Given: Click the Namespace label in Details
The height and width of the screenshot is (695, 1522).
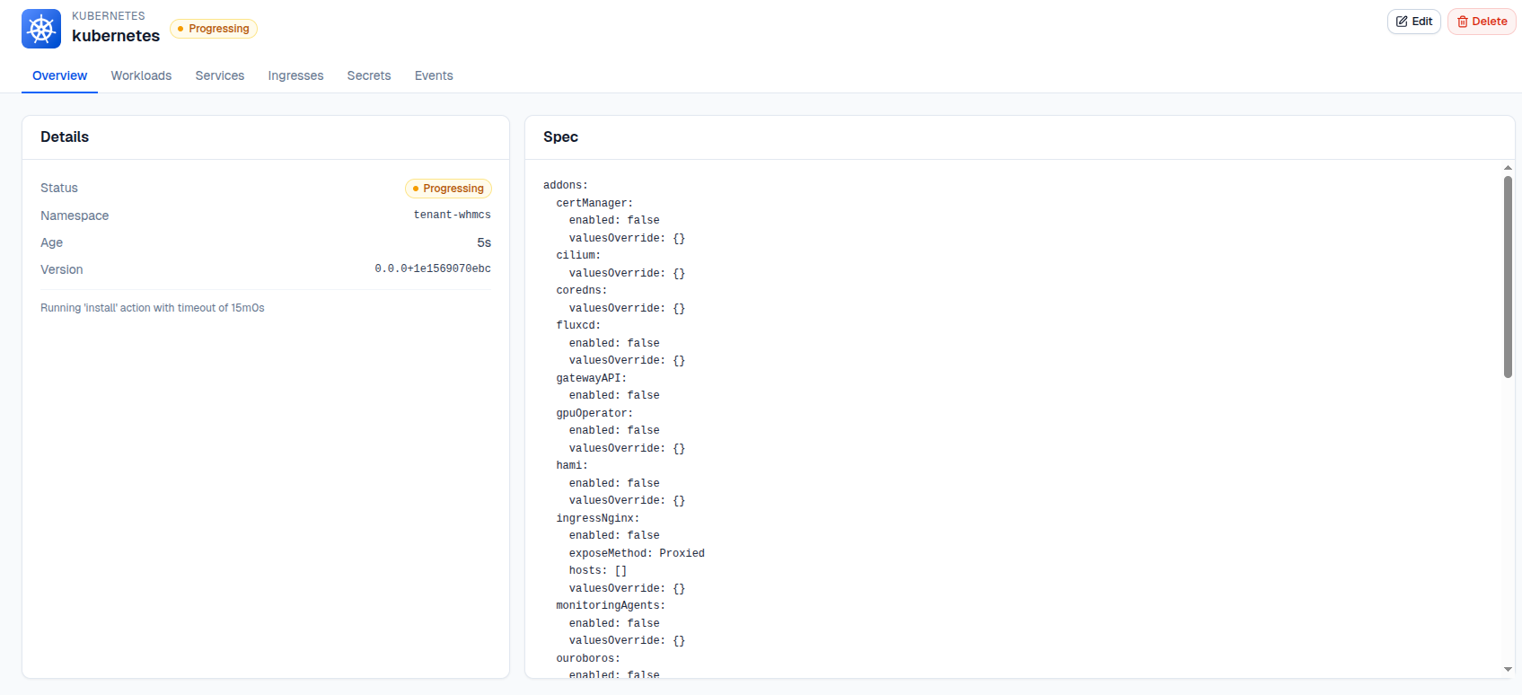Looking at the screenshot, I should (x=75, y=216).
